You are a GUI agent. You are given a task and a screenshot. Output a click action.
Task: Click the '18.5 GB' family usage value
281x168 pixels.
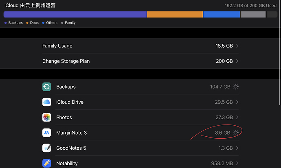224,46
